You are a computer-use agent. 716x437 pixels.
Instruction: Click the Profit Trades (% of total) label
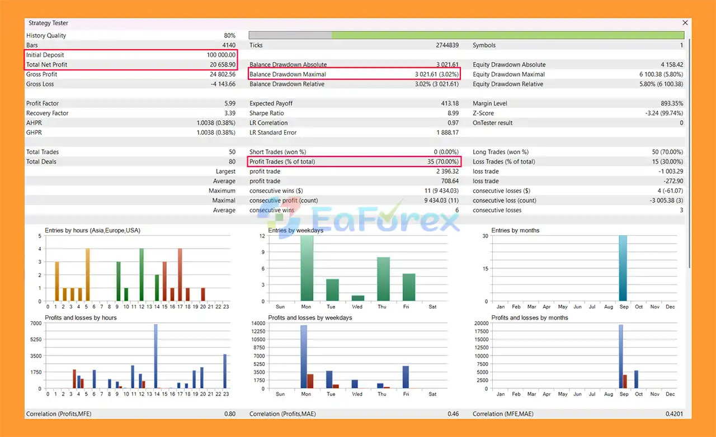(x=282, y=162)
